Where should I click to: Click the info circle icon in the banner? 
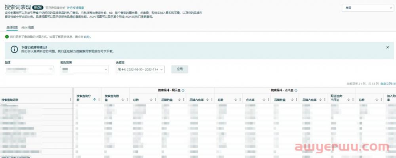pos(14,49)
